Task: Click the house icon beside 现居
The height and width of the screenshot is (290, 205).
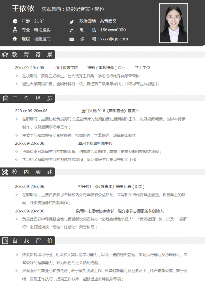Action: [15, 39]
